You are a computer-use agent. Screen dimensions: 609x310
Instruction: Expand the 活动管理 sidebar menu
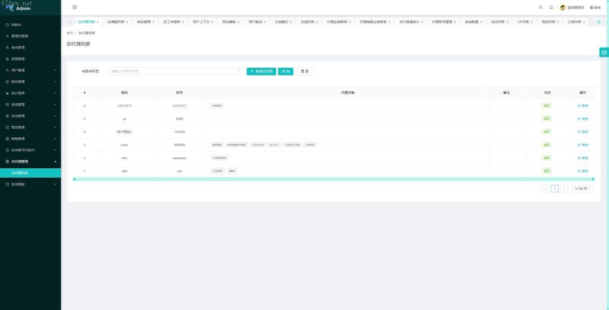pos(30,116)
